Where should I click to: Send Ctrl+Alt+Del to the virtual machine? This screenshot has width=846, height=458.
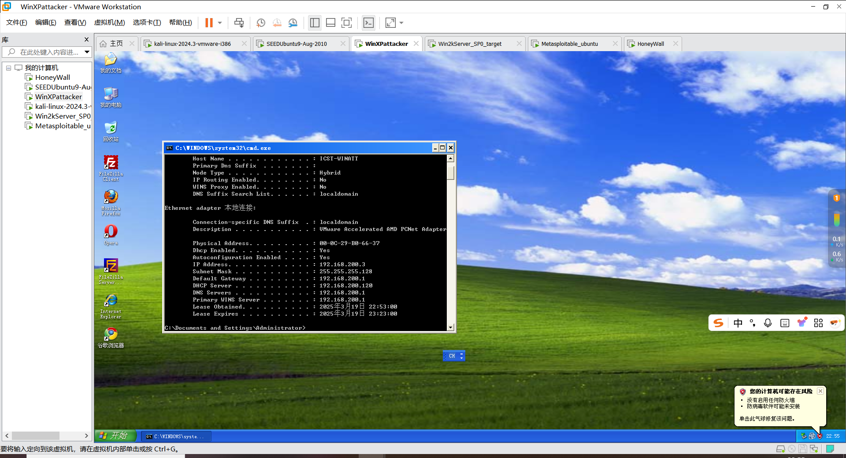(239, 23)
